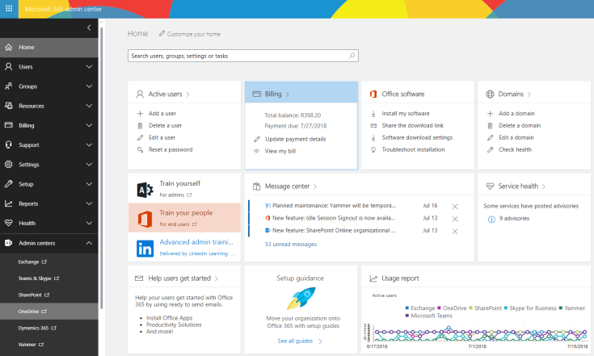
Task: Click the Service health heart icon
Action: tap(490, 186)
